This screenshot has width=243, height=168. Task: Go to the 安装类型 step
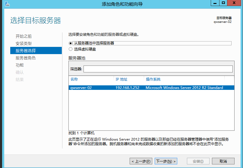(24, 44)
